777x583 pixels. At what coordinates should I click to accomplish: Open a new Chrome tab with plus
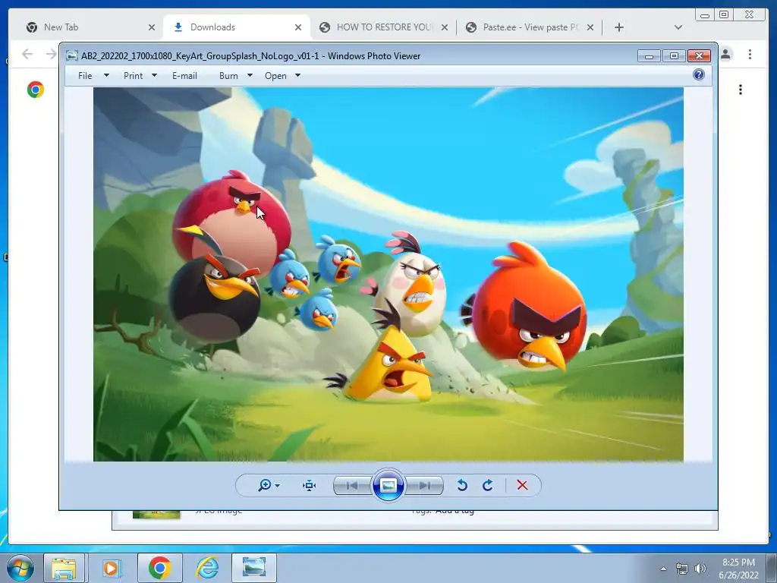coord(619,27)
